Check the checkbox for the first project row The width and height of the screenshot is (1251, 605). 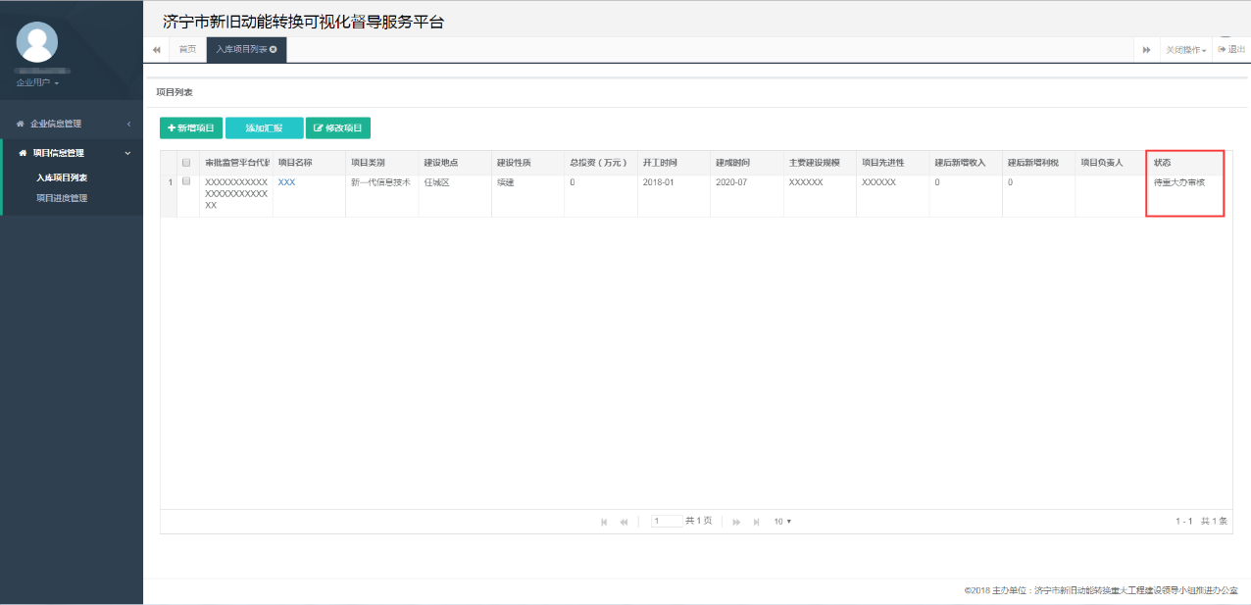185,181
